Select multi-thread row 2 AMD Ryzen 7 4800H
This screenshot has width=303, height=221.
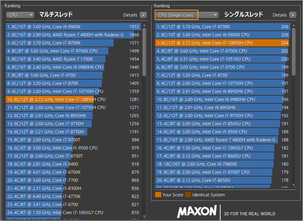pyautogui.click(x=74, y=35)
